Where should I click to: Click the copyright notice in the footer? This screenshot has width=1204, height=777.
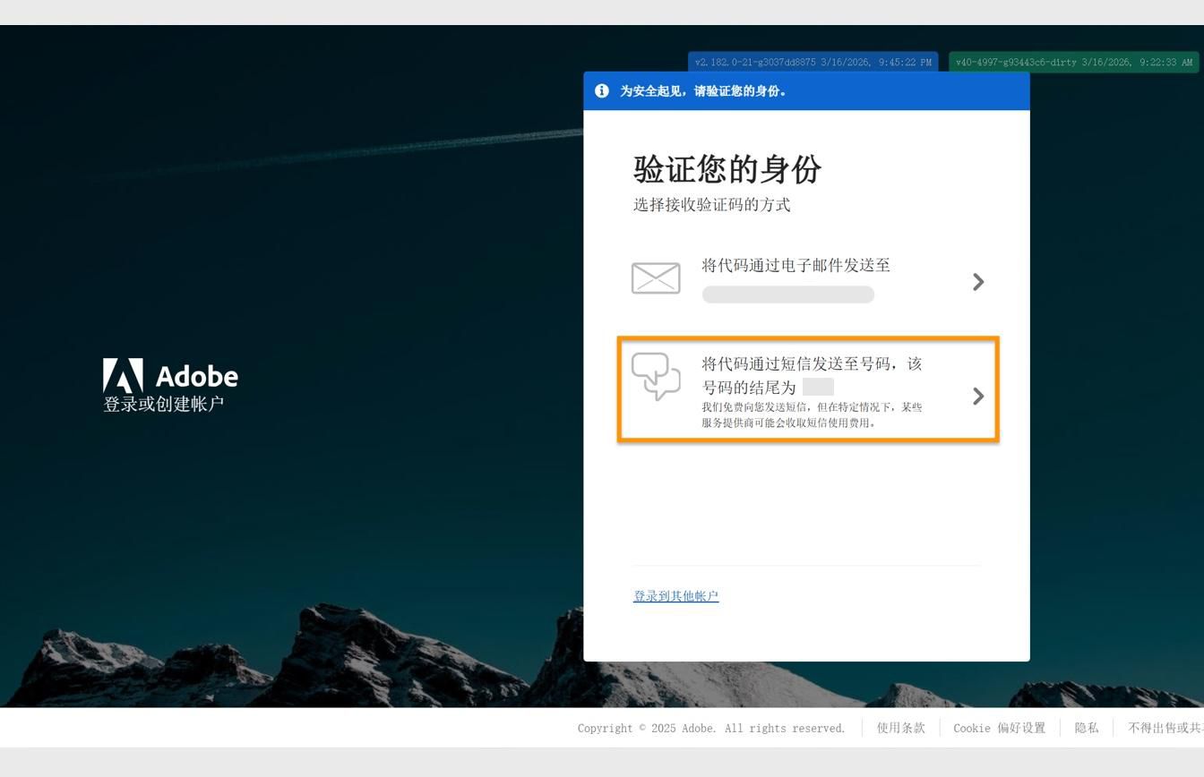coord(710,728)
